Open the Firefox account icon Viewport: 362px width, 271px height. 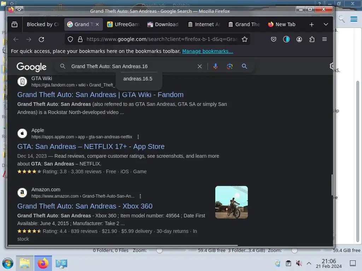click(x=299, y=40)
